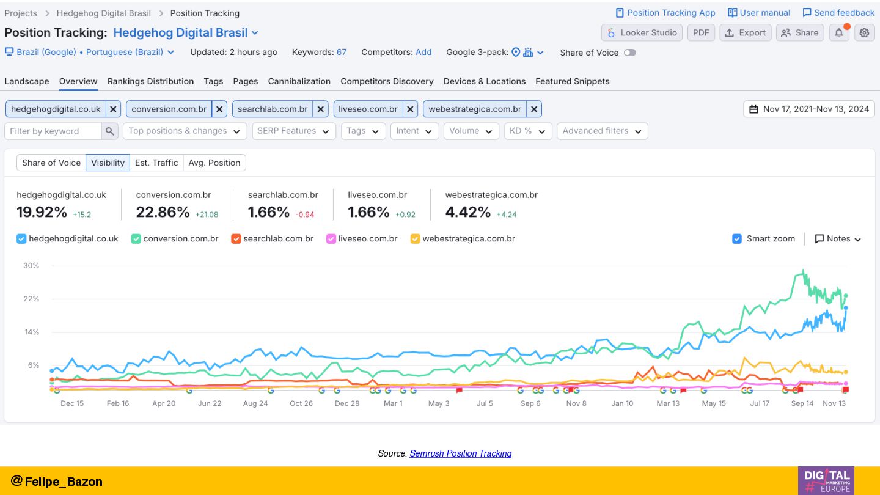Screen dimensions: 880x495
Task: Open the Advanced filters dropdown
Action: [x=602, y=131]
